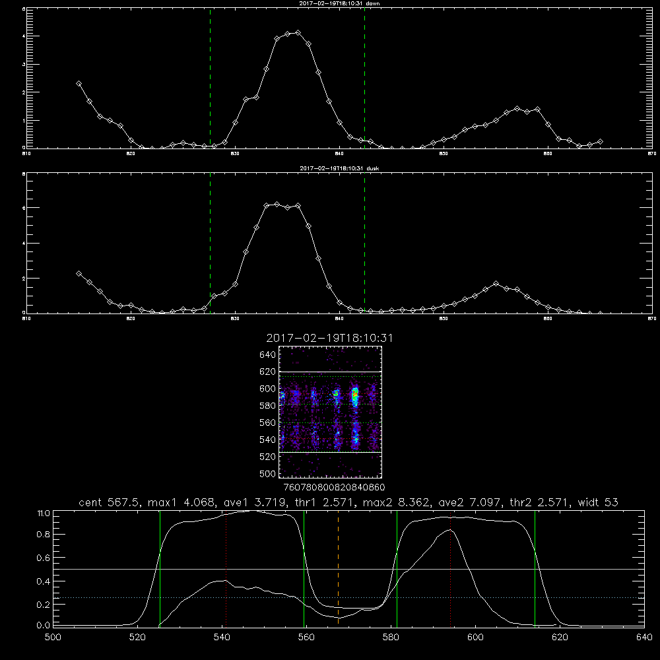Click y-axis label 580 beside the heatmap

pos(268,406)
